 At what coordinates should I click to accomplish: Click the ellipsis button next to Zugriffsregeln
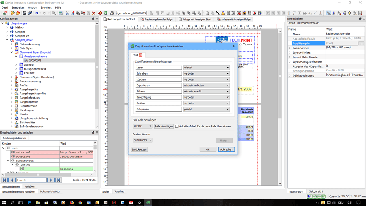pos(362,43)
